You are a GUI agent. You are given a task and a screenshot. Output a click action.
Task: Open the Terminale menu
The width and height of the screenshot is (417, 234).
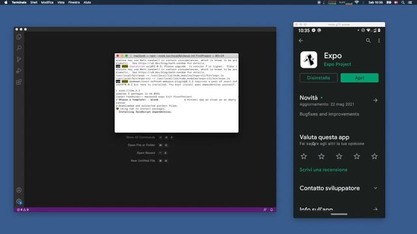pyautogui.click(x=19, y=3)
